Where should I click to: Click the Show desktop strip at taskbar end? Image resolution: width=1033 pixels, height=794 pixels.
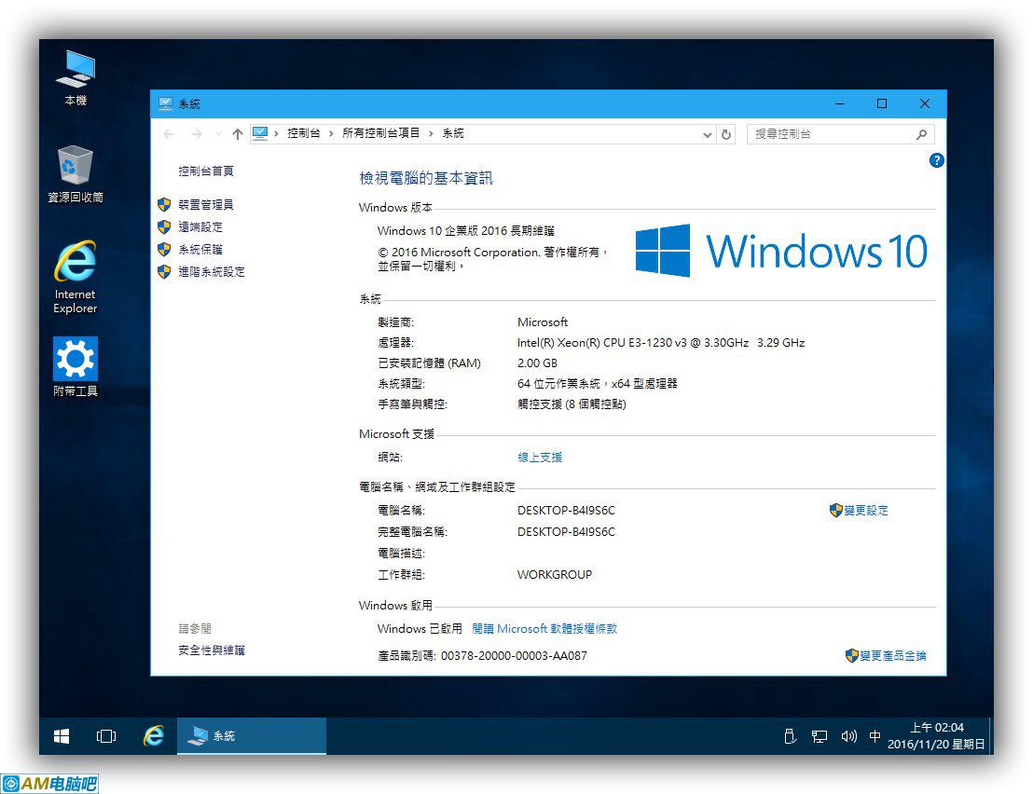point(991,736)
